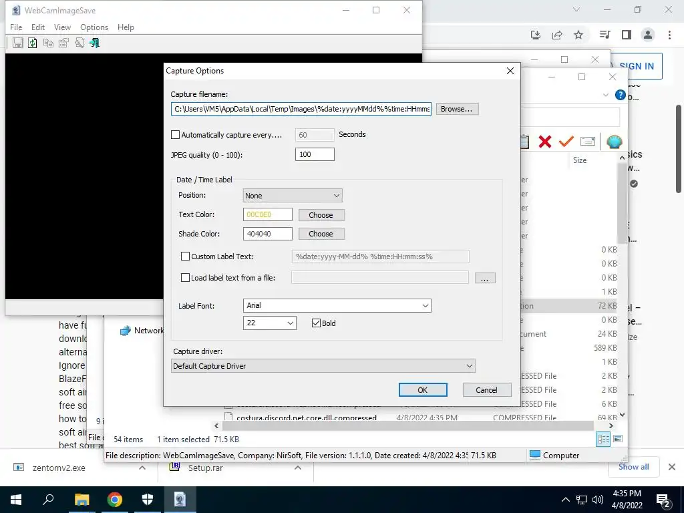The width and height of the screenshot is (684, 513).
Task: Click the volume speaker tray icon
Action: click(598, 500)
